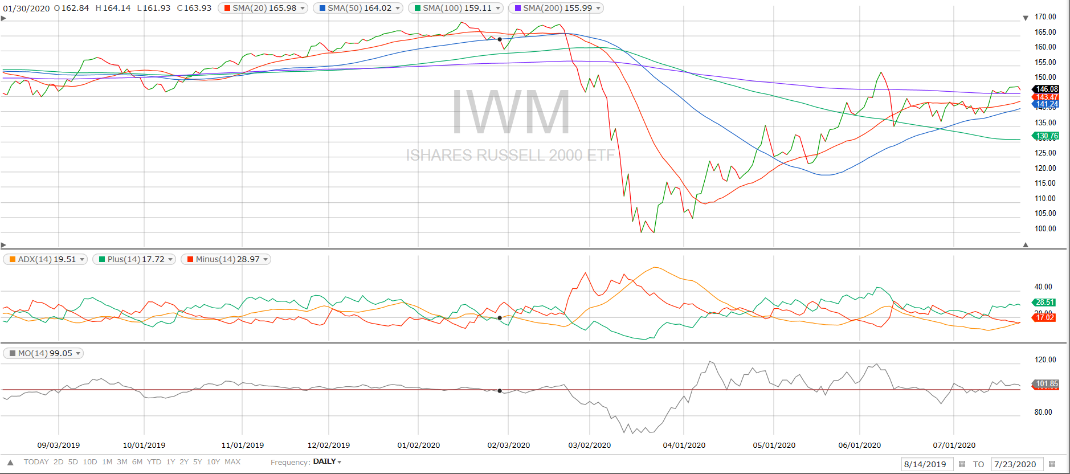Click the orange ADX(14) color swatch
The height and width of the screenshot is (474, 1070).
click(x=13, y=259)
